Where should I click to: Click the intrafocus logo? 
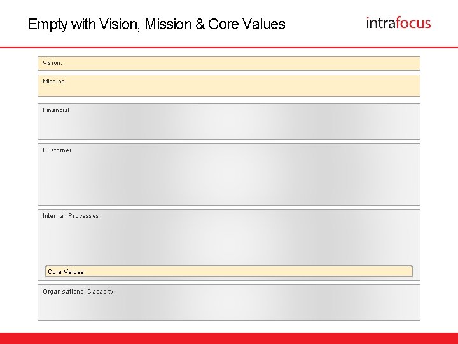398,23
